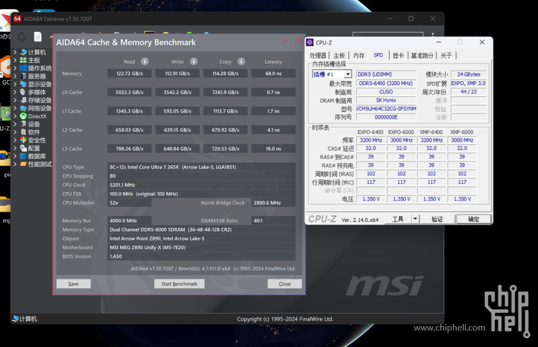Switch to the 内存 tab in CPU-Z
Viewport: 538px width, 347px height.
[x=358, y=55]
